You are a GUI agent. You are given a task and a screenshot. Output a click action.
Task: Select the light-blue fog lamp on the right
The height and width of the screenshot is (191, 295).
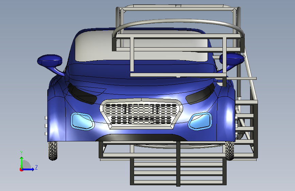(200, 121)
